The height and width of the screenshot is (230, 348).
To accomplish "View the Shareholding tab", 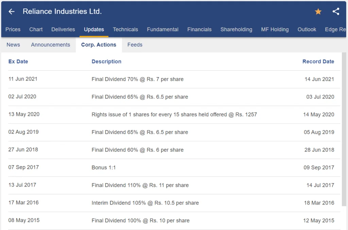I will click(236, 30).
